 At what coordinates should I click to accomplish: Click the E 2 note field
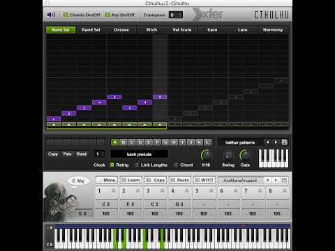[131, 204]
